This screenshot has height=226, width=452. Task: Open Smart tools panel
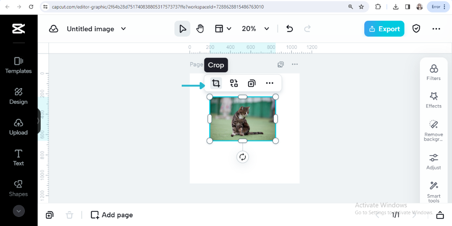[433, 192]
